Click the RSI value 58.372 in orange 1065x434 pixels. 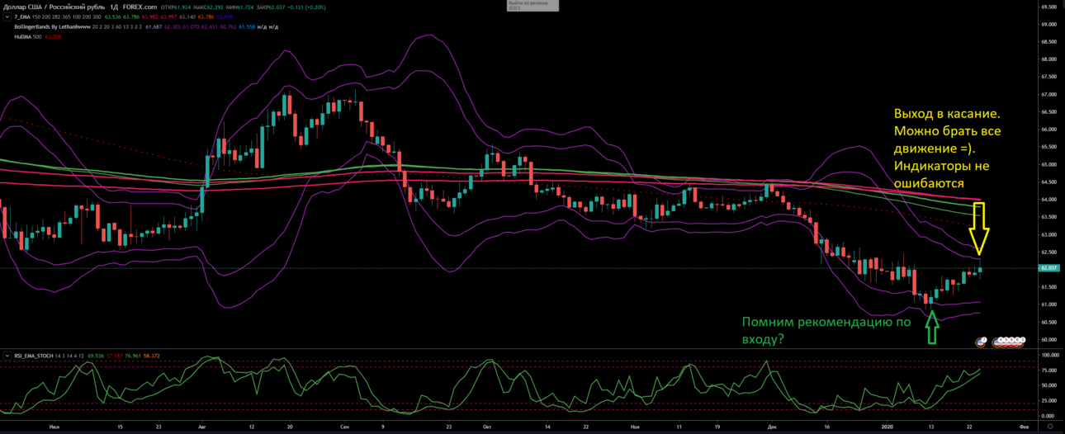[151, 356]
